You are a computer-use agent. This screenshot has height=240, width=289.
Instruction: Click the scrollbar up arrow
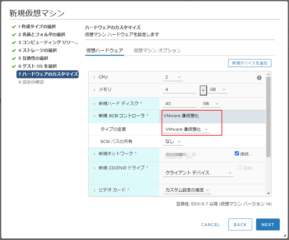click(268, 74)
